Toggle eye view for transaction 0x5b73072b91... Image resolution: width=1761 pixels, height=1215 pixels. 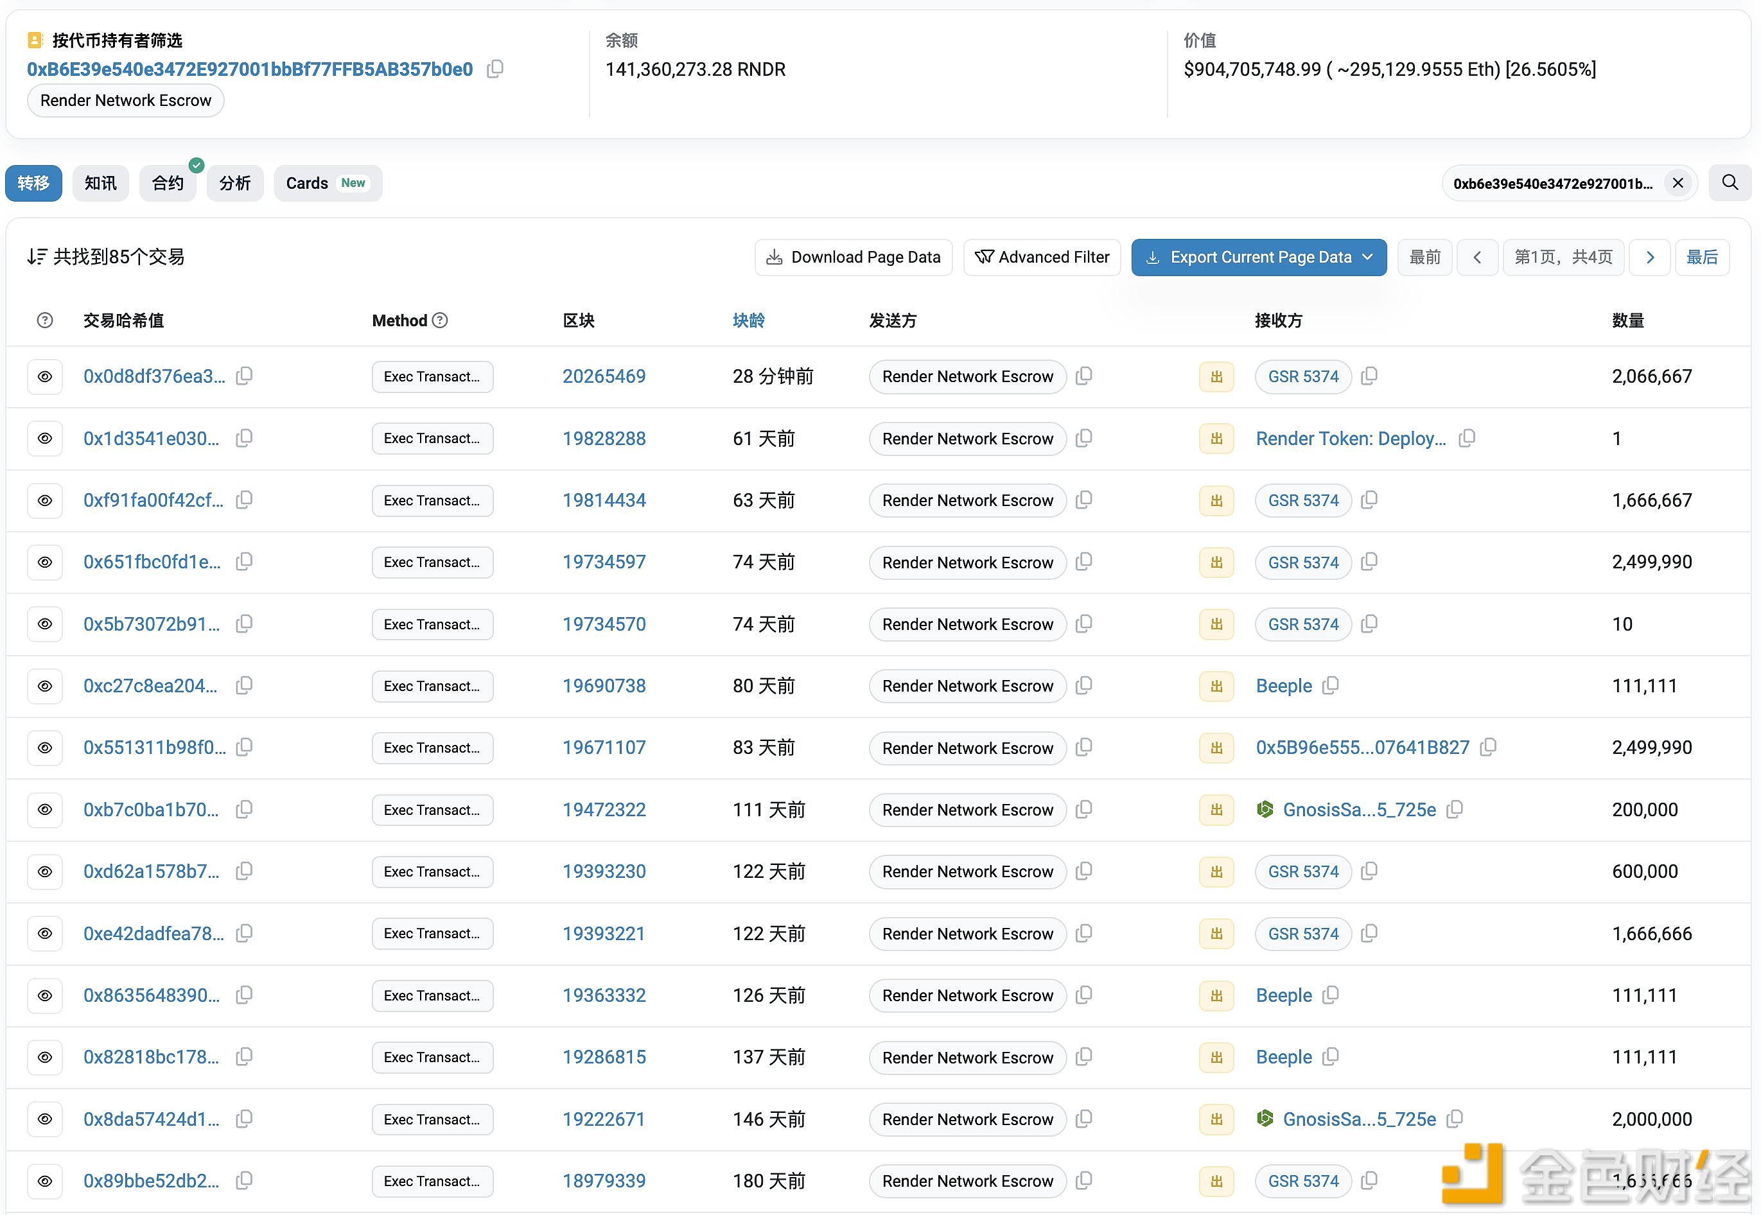pyautogui.click(x=45, y=624)
